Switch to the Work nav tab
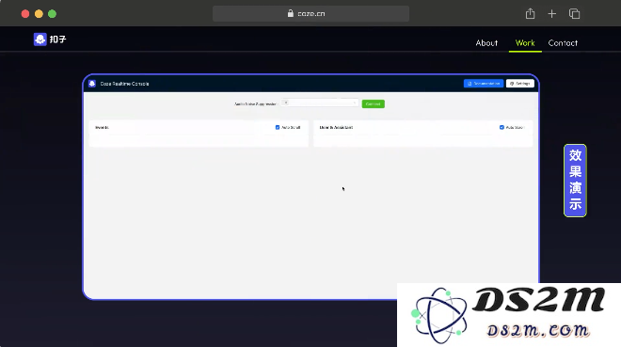This screenshot has width=621, height=347. (x=525, y=42)
